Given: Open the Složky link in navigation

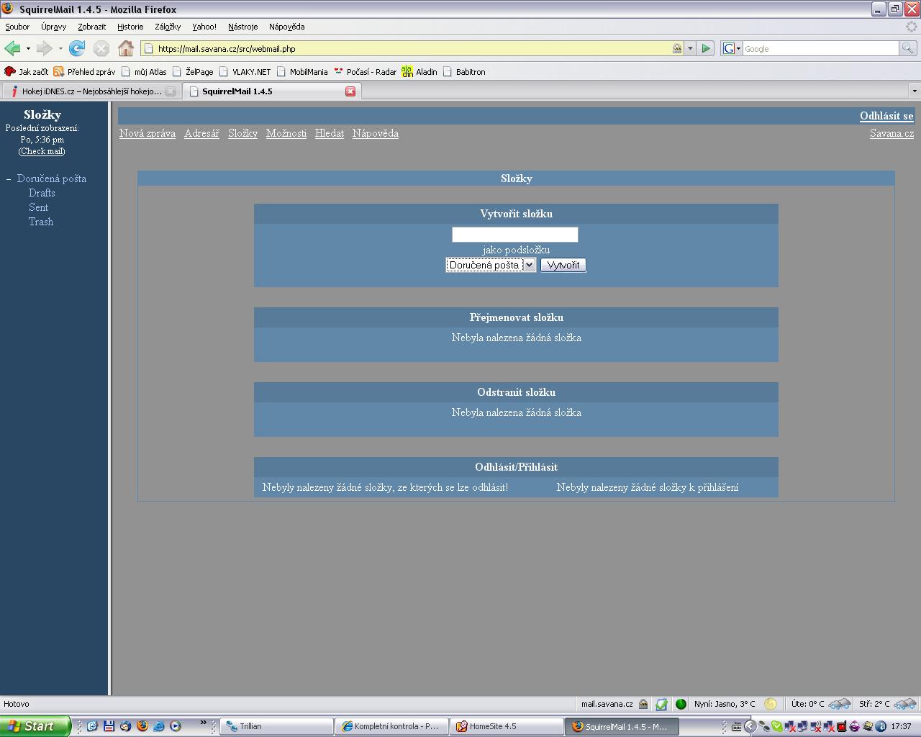Looking at the screenshot, I should pos(242,133).
